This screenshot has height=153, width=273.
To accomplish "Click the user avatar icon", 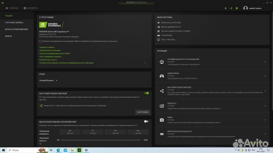I will [x=245, y=8].
